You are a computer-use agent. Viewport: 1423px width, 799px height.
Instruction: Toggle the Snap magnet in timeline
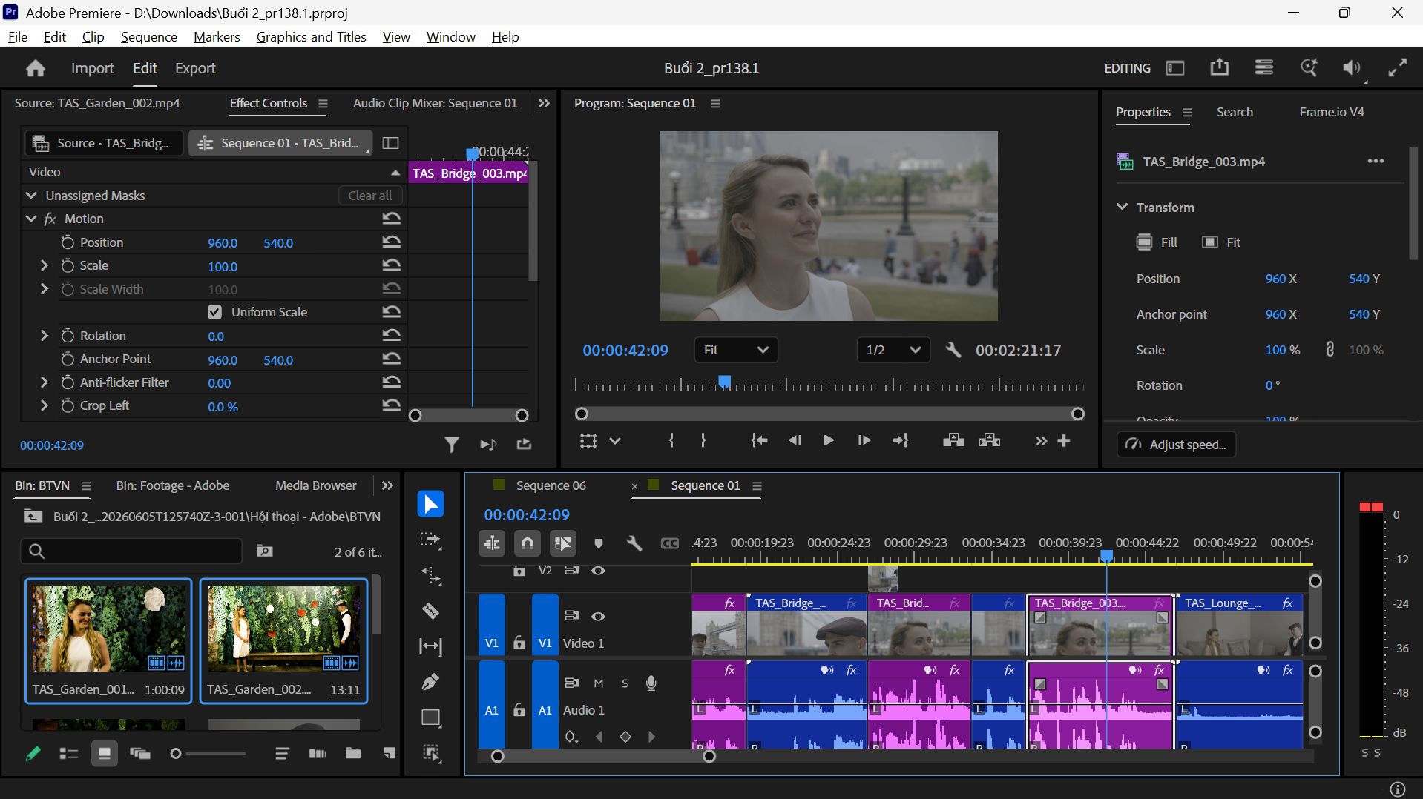click(527, 543)
